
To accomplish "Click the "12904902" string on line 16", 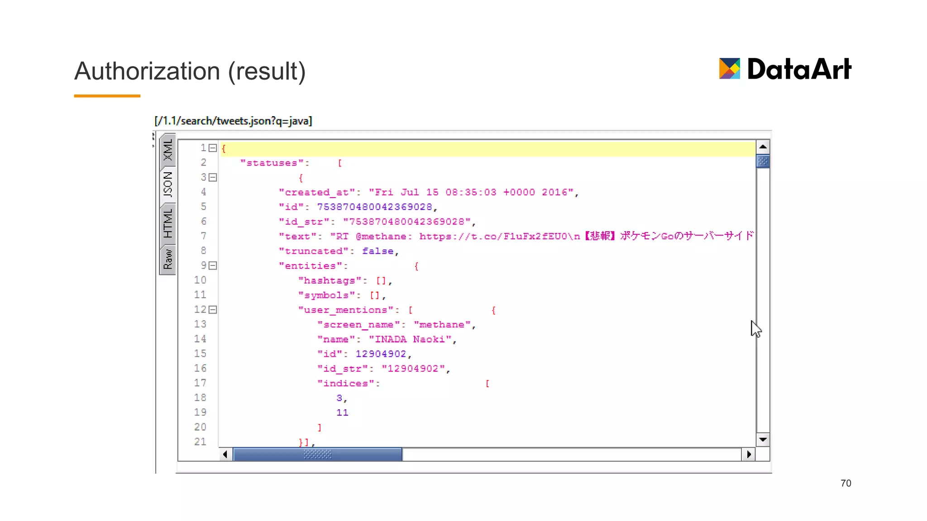I will pyautogui.click(x=413, y=369).
